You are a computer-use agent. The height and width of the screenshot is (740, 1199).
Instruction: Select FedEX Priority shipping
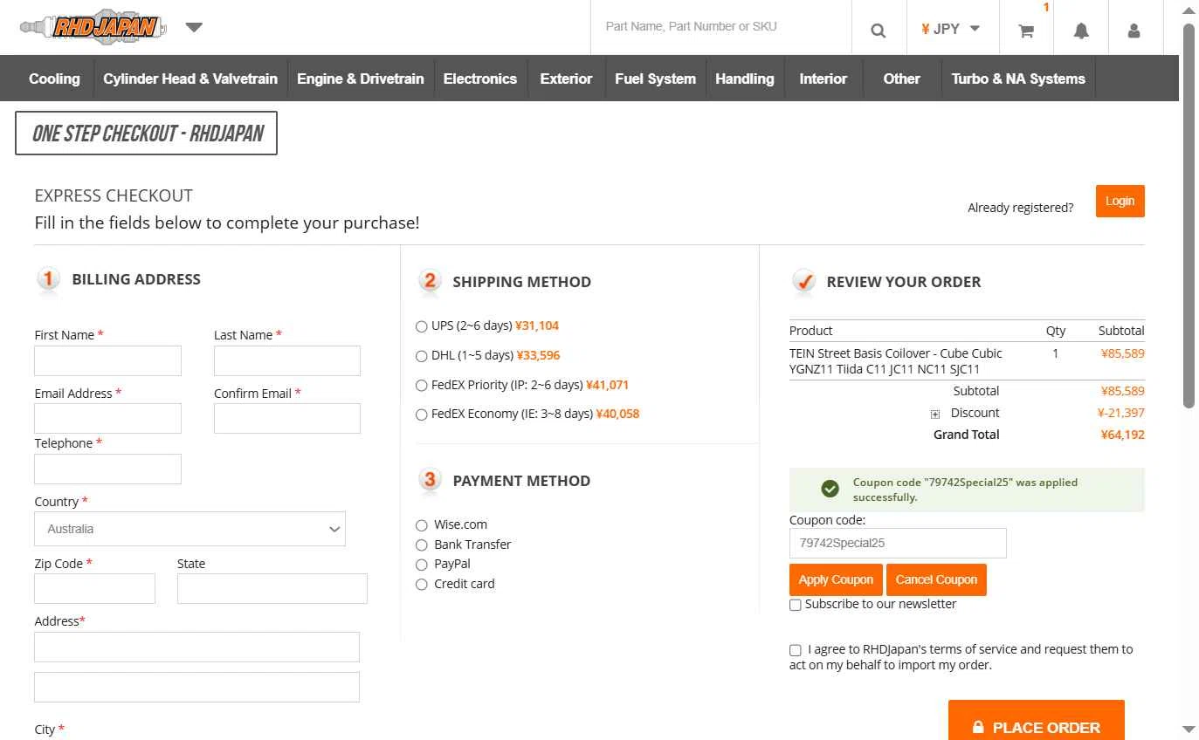point(422,386)
